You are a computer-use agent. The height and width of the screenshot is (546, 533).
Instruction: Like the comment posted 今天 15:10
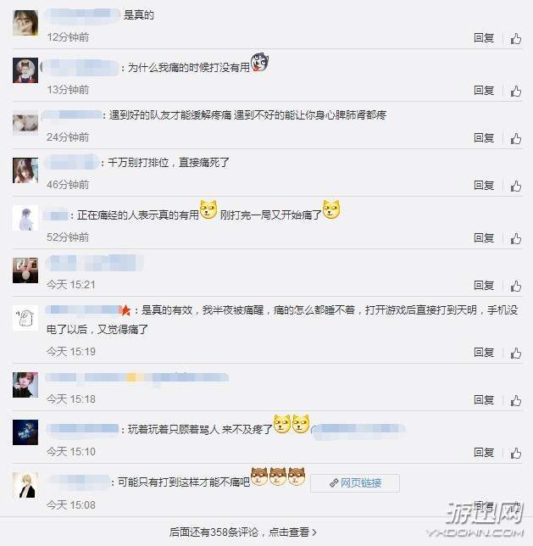tap(515, 453)
